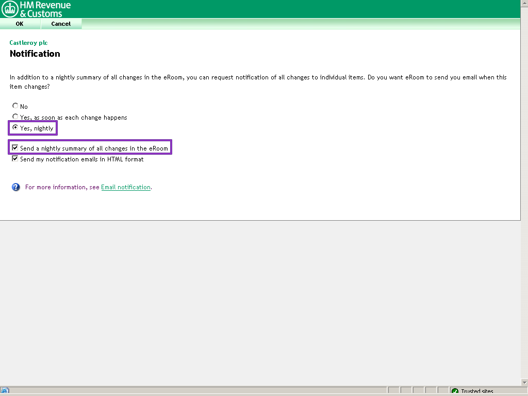
Task: Disable HTML format notification emails checkbox
Action: point(15,159)
